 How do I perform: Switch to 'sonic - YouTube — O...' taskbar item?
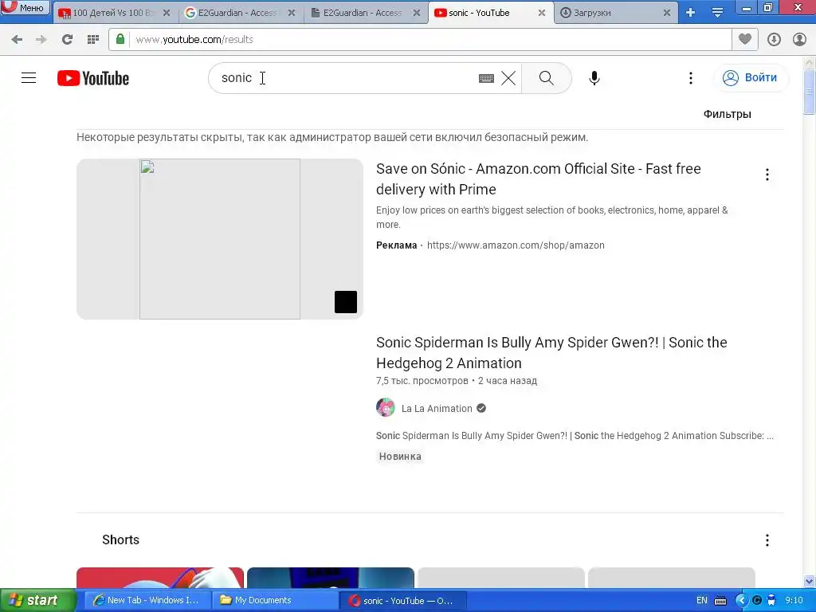click(402, 601)
